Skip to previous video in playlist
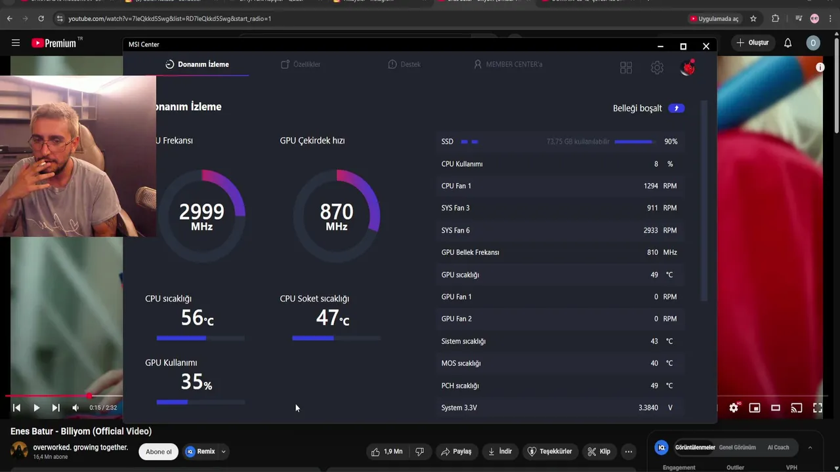The width and height of the screenshot is (840, 472). pos(16,408)
